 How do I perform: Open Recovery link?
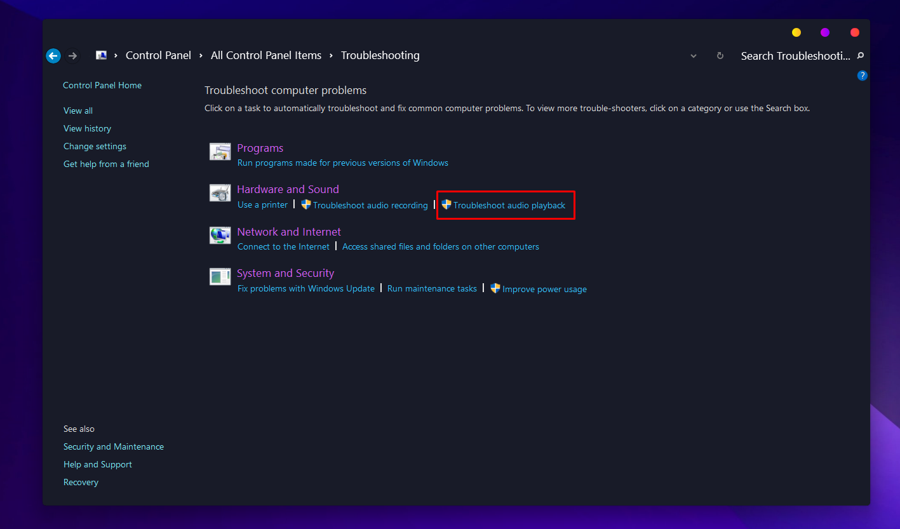click(x=81, y=482)
